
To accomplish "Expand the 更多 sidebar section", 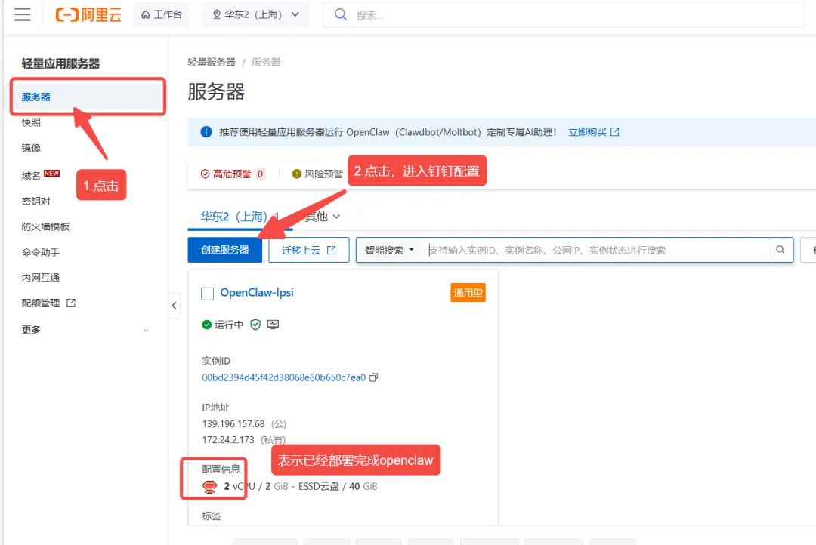I will click(85, 329).
